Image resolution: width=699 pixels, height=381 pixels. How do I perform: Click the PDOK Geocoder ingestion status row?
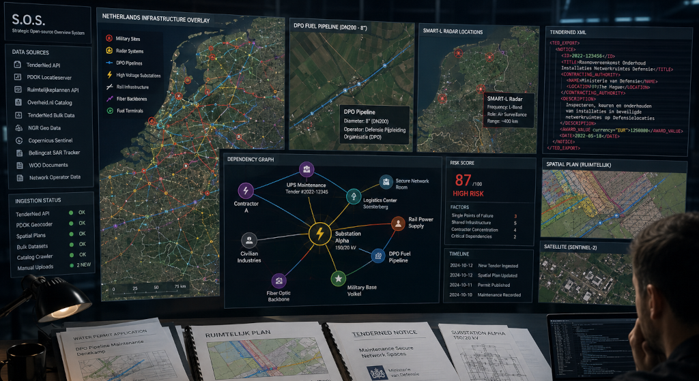pyautogui.click(x=51, y=224)
